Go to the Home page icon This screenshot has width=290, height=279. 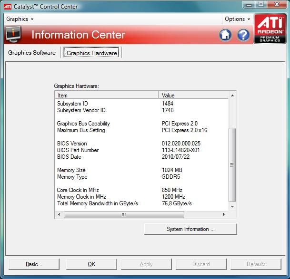click(x=225, y=35)
